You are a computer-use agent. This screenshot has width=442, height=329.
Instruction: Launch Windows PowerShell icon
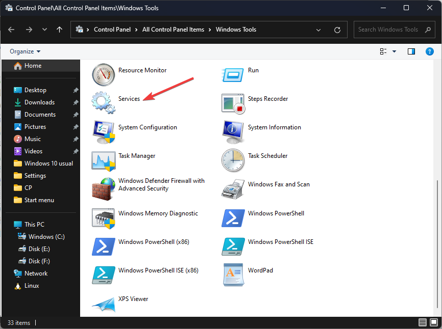233,218
